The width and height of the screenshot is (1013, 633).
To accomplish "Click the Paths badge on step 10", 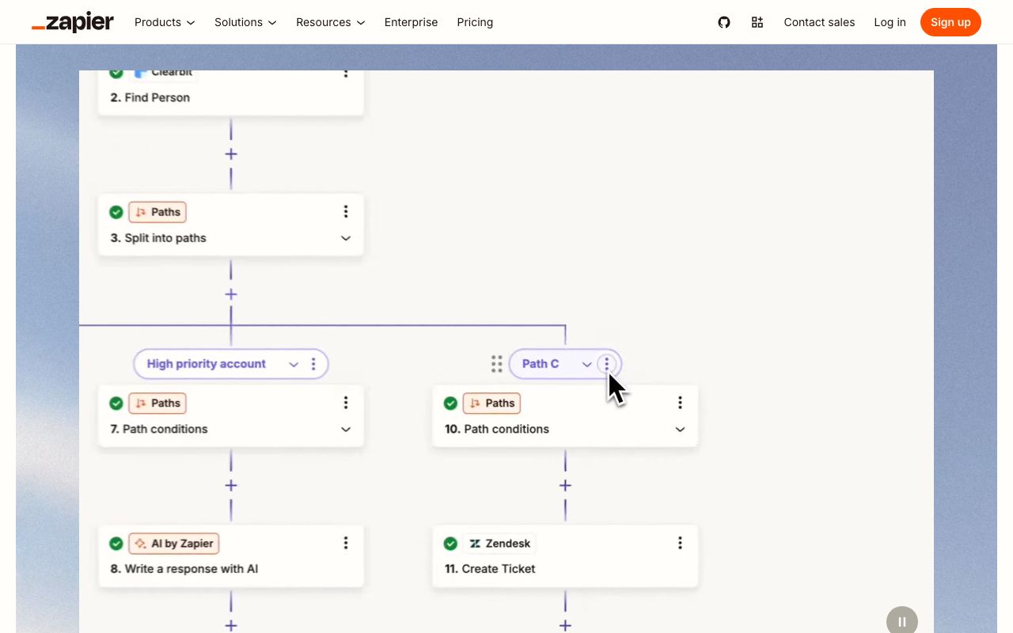I will pyautogui.click(x=491, y=404).
